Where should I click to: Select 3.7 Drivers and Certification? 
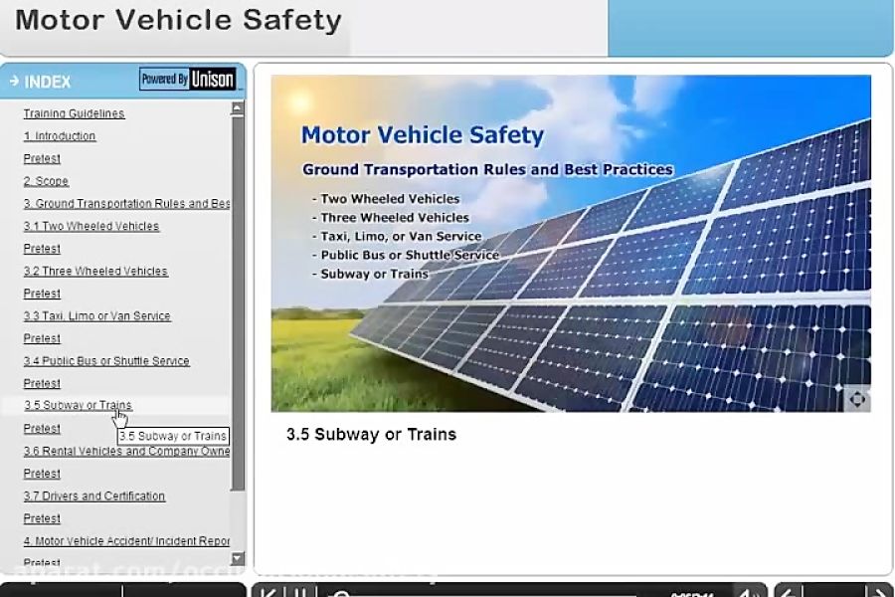[93, 496]
